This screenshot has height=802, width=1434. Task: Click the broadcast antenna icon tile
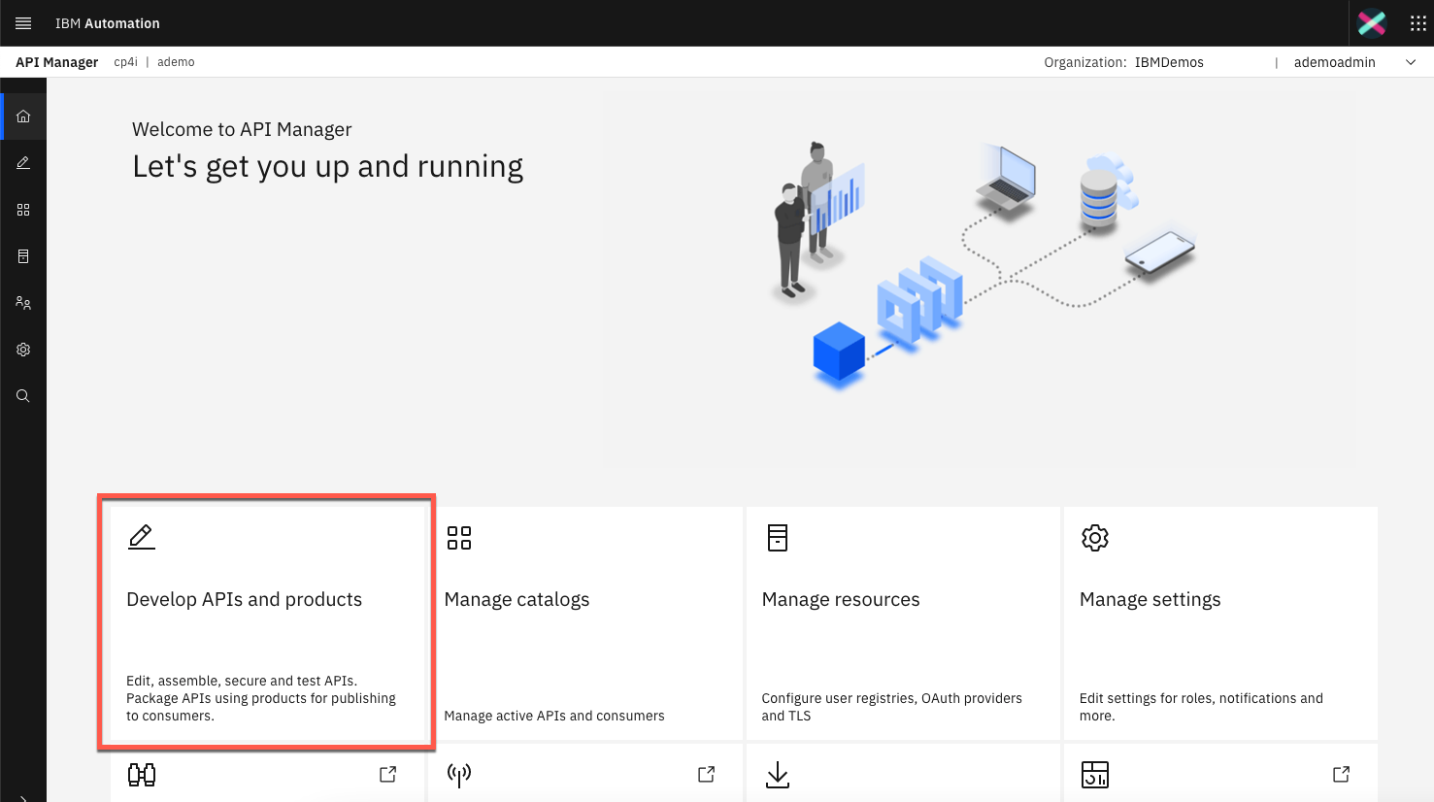pos(459,775)
